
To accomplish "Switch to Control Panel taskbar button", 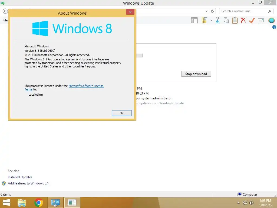I will [x=55, y=203].
